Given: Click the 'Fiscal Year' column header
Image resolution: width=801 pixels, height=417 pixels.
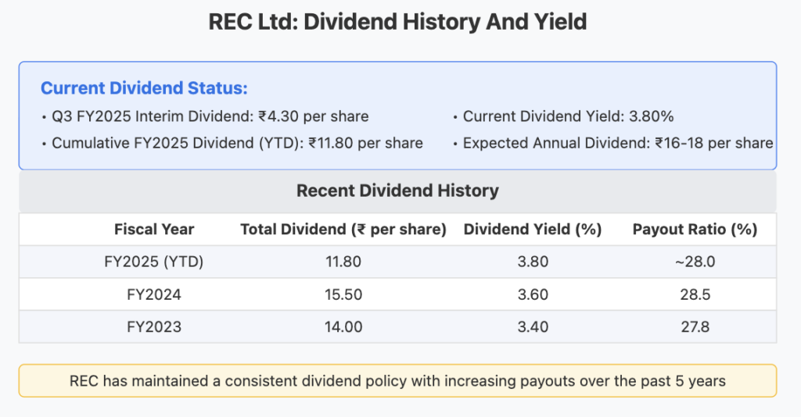Looking at the screenshot, I should click(x=154, y=230).
